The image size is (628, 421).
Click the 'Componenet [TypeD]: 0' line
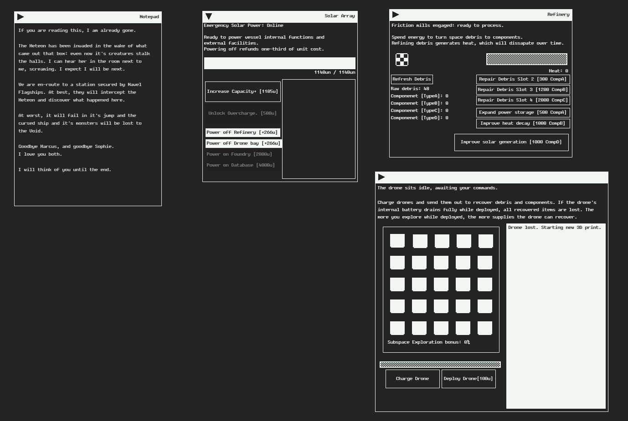(419, 118)
